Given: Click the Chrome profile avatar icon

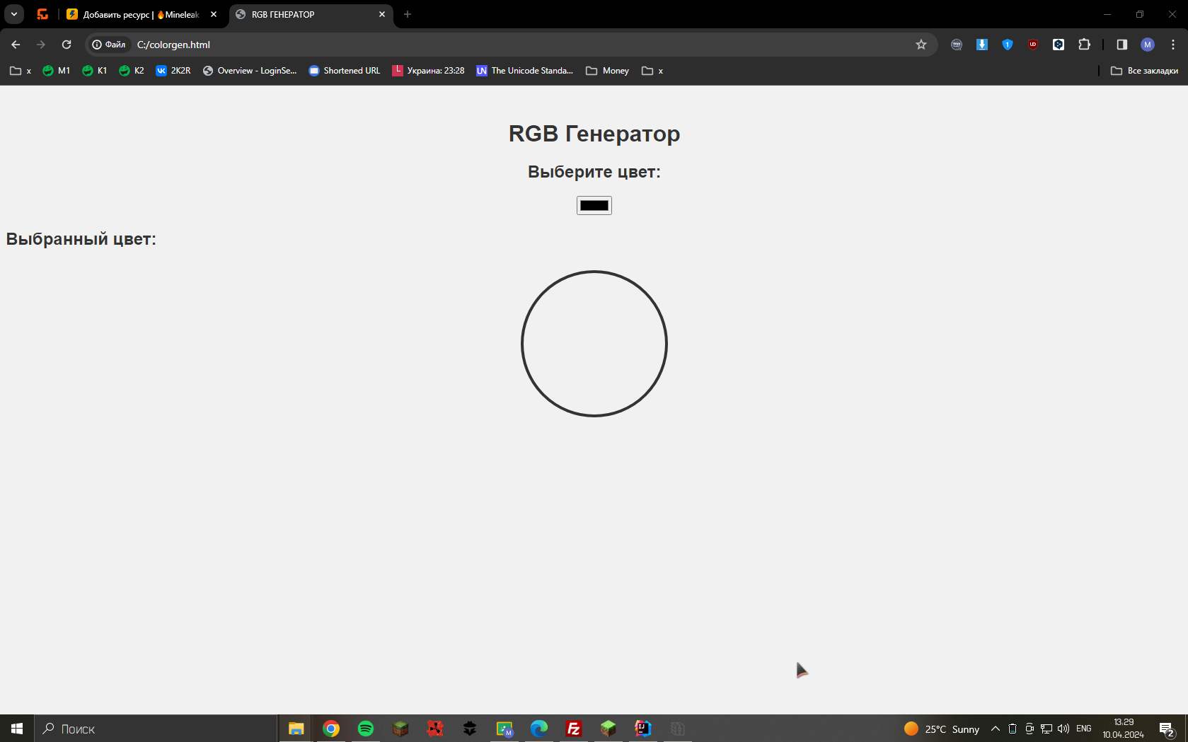Looking at the screenshot, I should click(x=1147, y=45).
